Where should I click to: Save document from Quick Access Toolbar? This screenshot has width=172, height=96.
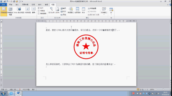4,1
